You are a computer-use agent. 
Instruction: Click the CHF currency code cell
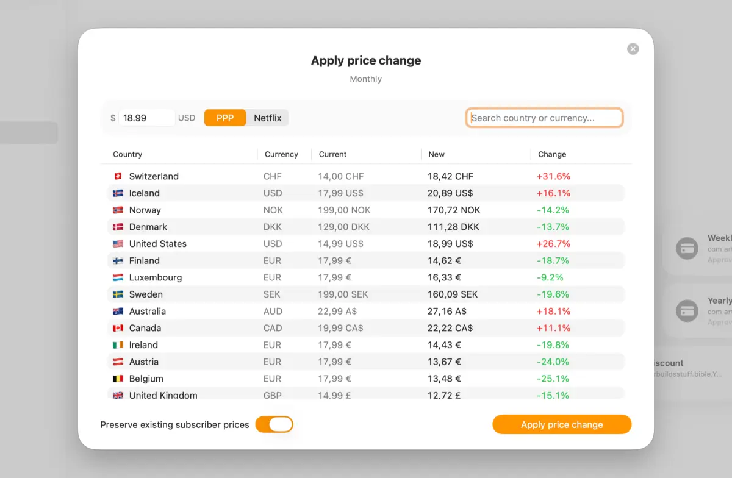pyautogui.click(x=273, y=176)
